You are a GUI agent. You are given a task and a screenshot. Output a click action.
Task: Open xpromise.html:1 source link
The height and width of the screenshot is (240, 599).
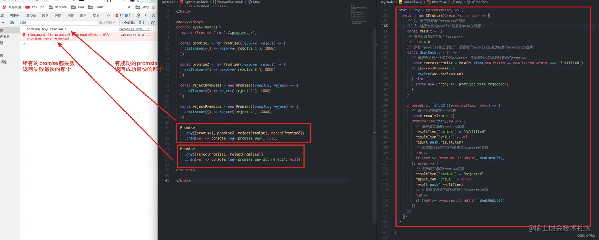tap(135, 35)
